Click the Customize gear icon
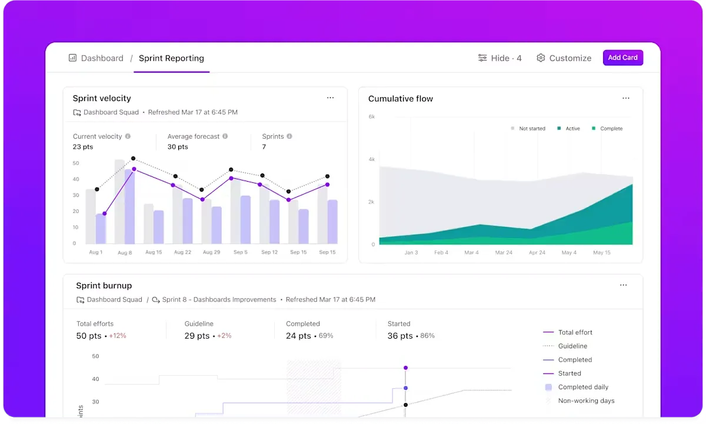Viewport: 706px width, 424px height. pos(541,58)
